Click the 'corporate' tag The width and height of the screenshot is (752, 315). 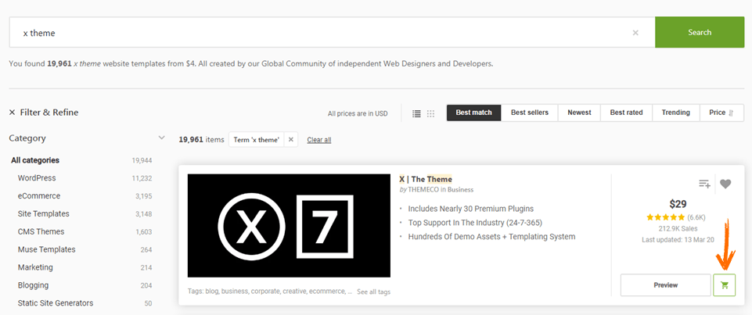point(265,292)
